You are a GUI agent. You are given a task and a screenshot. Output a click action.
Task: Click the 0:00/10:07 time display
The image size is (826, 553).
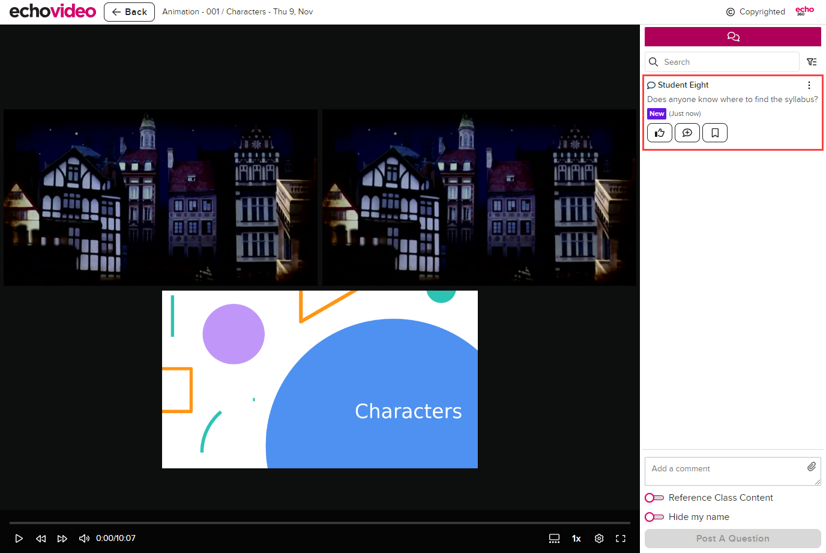(116, 539)
